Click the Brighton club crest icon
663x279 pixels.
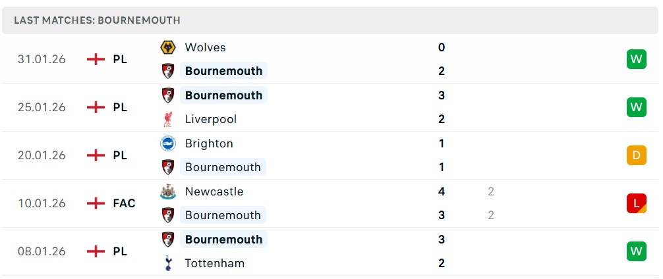click(x=168, y=143)
